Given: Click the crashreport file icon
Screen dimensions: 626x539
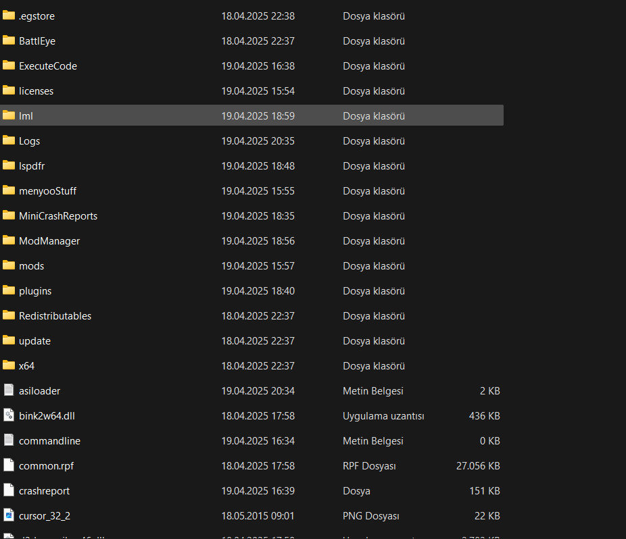Looking at the screenshot, I should click(x=9, y=490).
